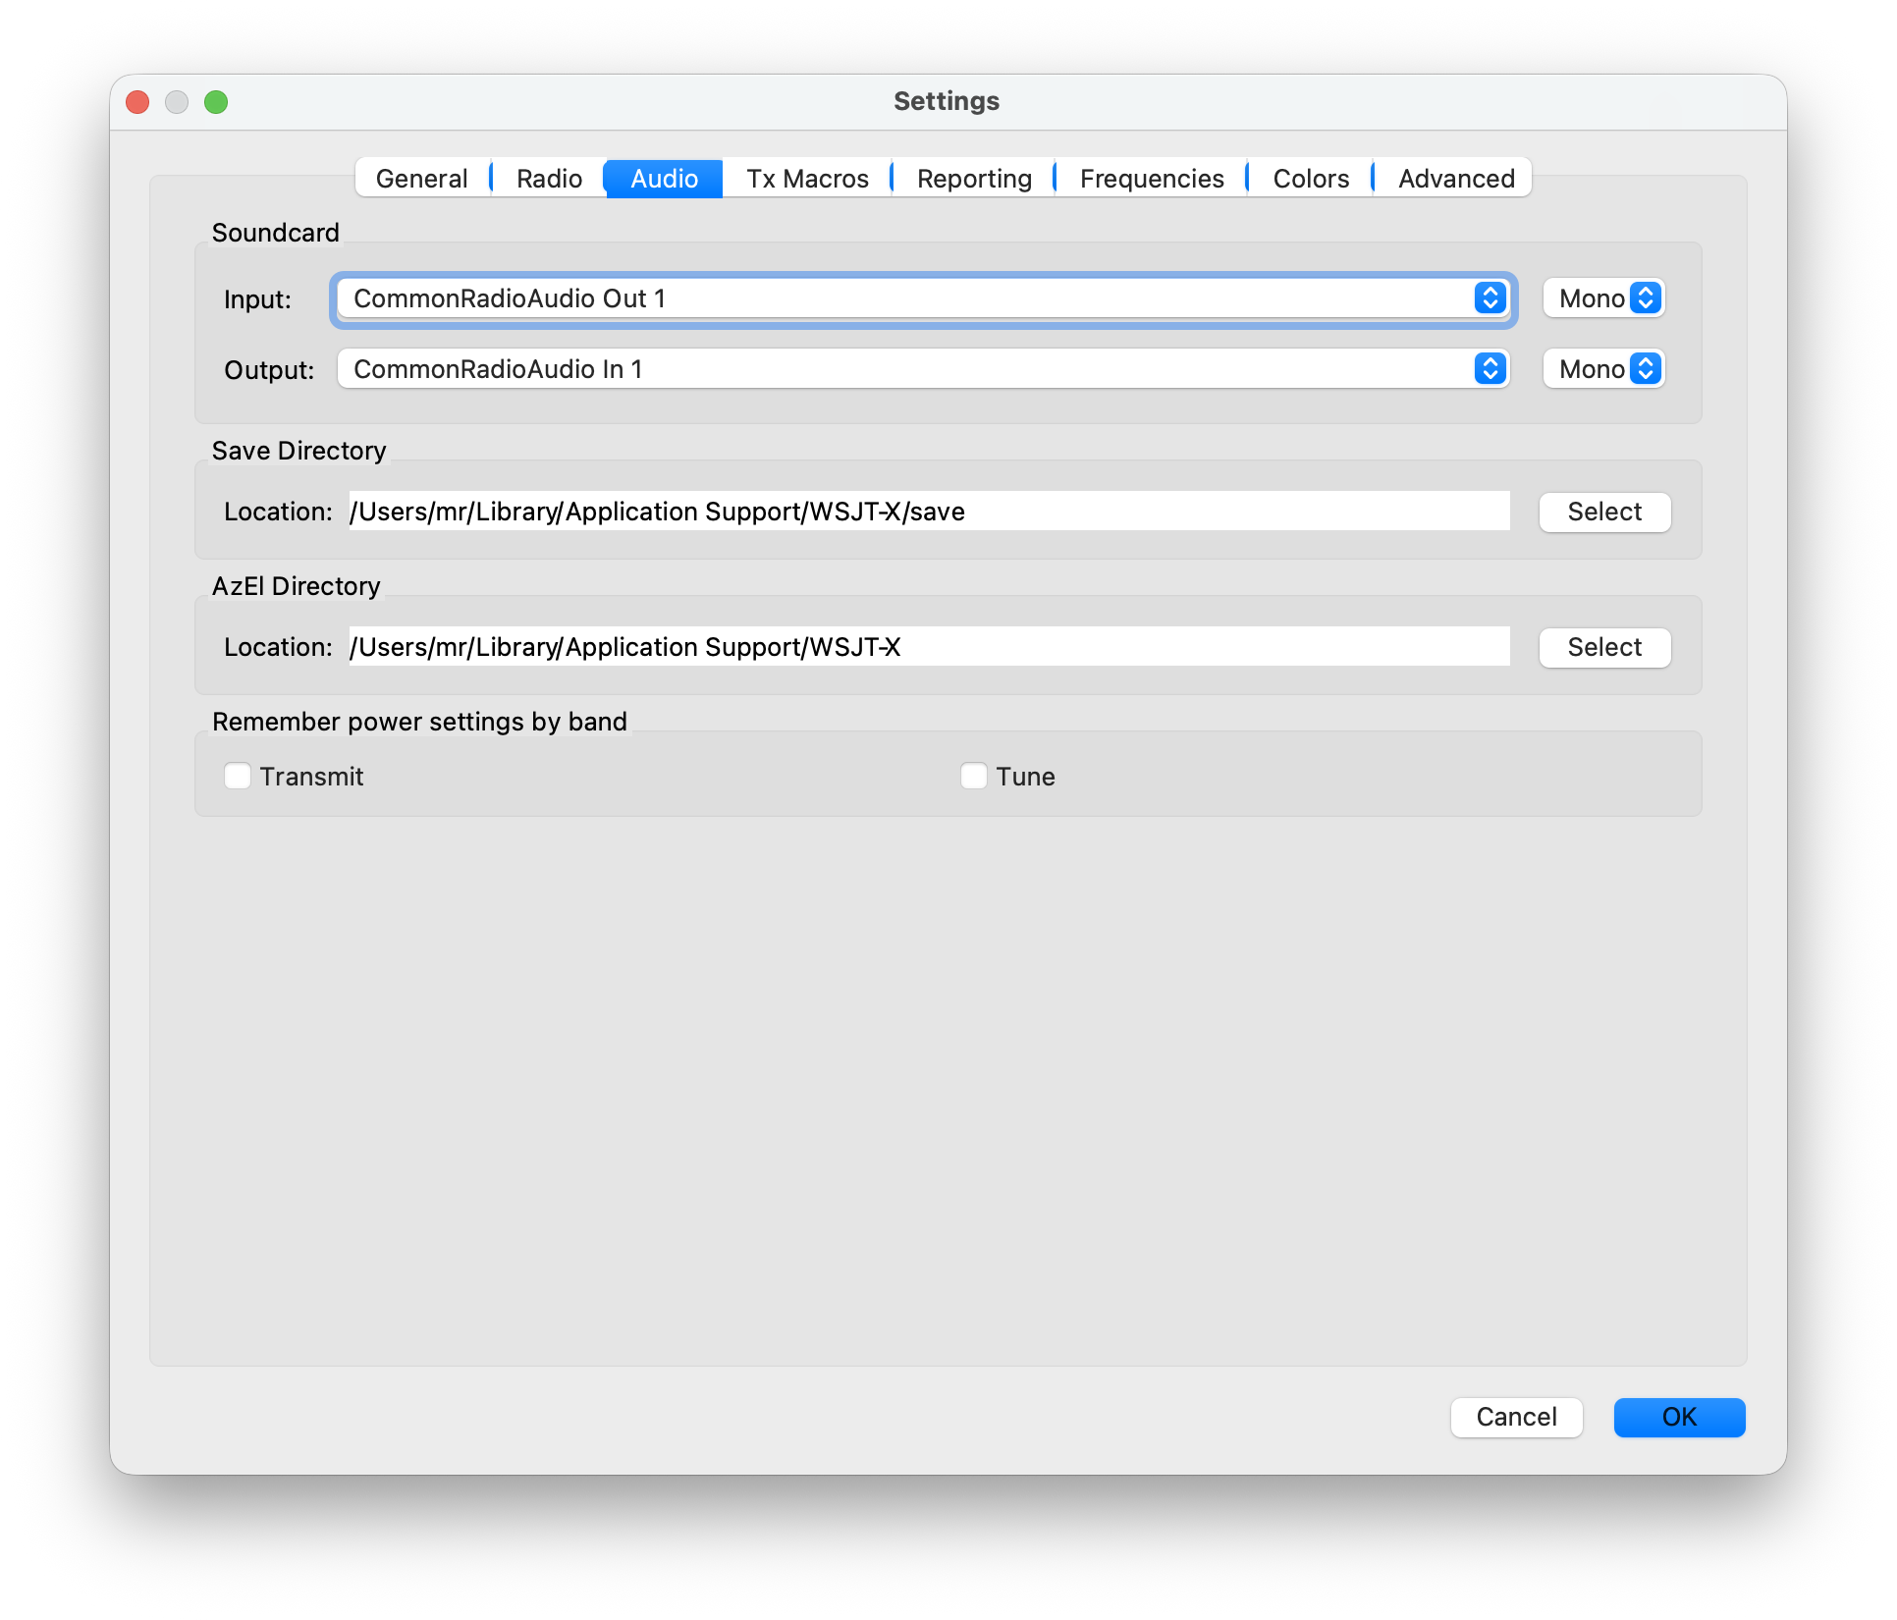This screenshot has height=1620, width=1897.
Task: Open the Frequencies tab
Action: click(x=1152, y=179)
